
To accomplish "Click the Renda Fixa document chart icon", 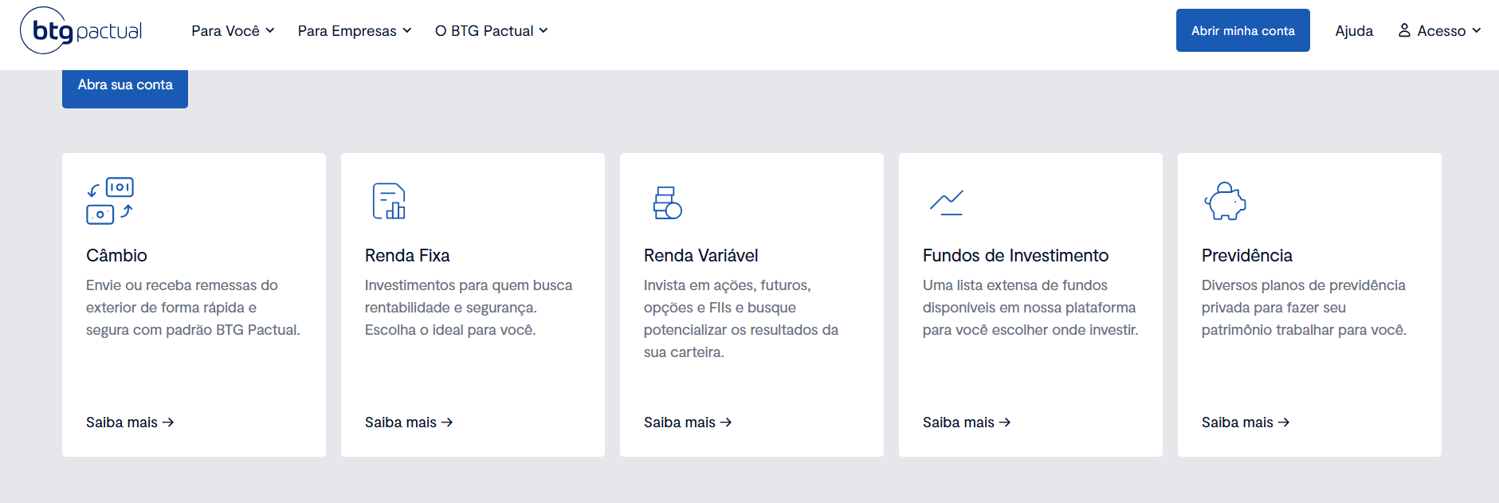I will pos(389,201).
